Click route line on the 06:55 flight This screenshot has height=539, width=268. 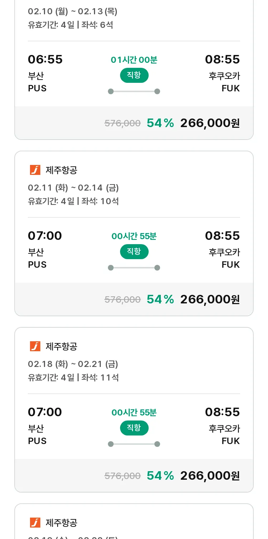134,91
